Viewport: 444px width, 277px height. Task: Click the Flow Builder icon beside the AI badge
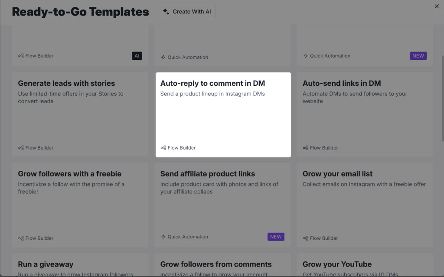[21, 56]
